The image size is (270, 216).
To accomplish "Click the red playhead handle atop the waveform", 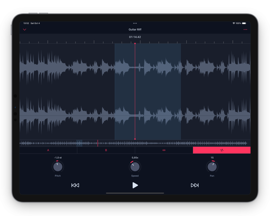I will [x=135, y=44].
